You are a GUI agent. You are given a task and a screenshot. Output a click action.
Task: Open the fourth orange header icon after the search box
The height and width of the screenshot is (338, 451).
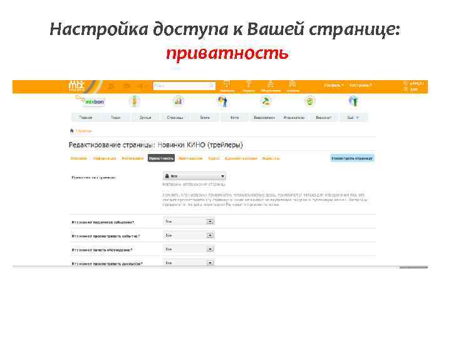coord(293,86)
